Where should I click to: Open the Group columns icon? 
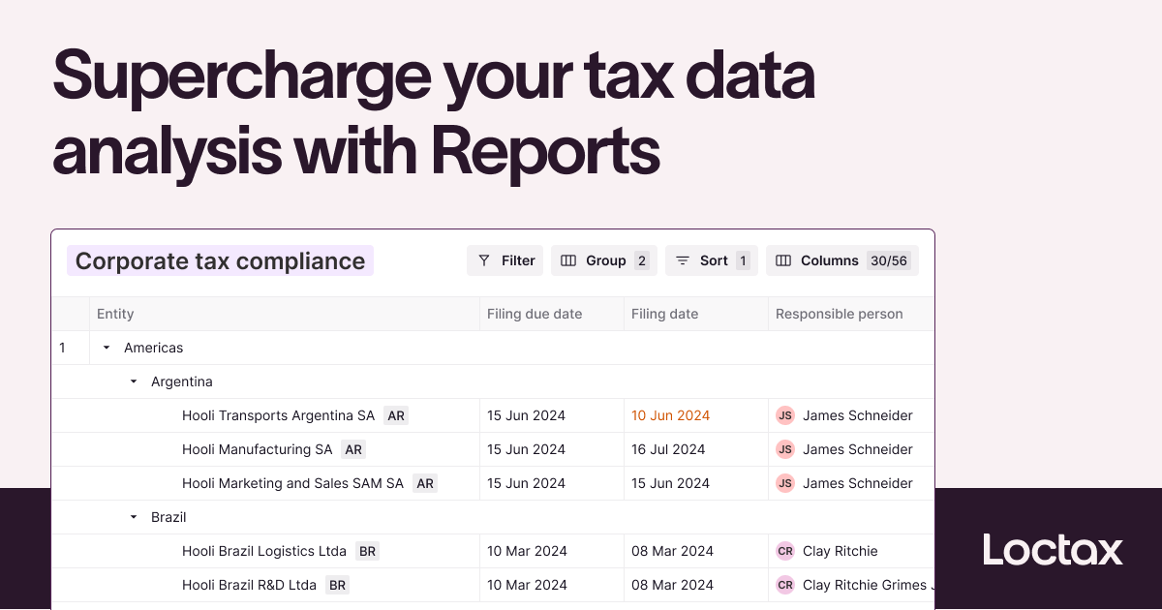pyautogui.click(x=568, y=260)
